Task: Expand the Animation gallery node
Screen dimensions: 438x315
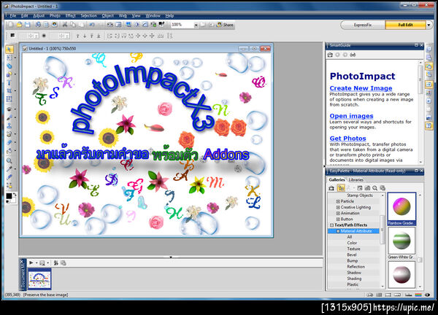Action: (338, 213)
